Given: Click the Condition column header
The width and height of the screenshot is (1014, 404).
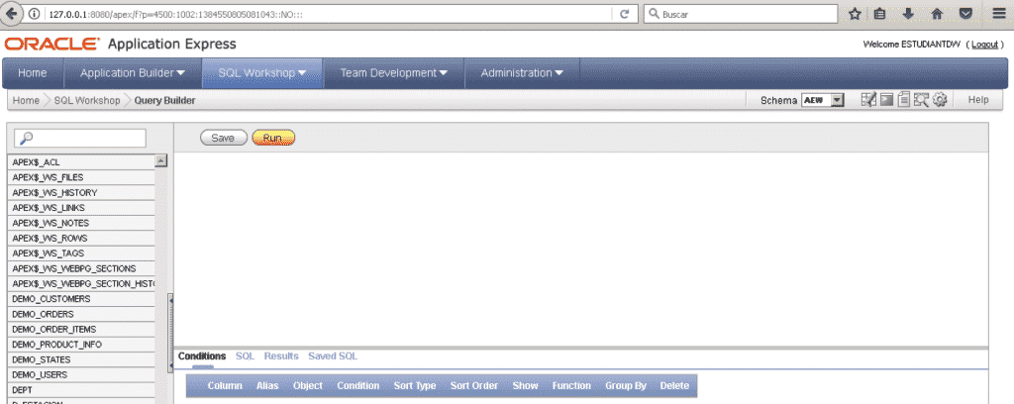Looking at the screenshot, I should click(357, 386).
